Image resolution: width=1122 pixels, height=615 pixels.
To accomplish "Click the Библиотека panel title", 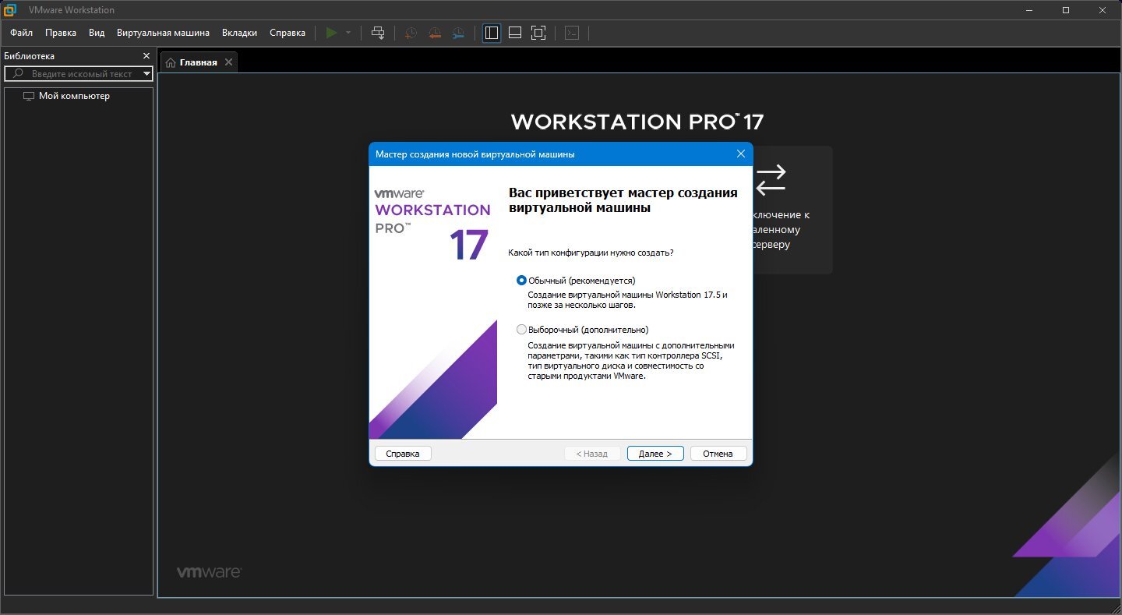I will pos(29,56).
